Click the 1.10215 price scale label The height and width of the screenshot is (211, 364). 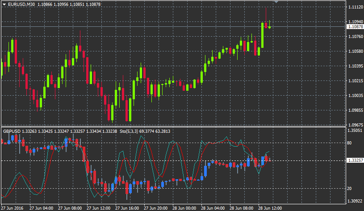(x=354, y=81)
